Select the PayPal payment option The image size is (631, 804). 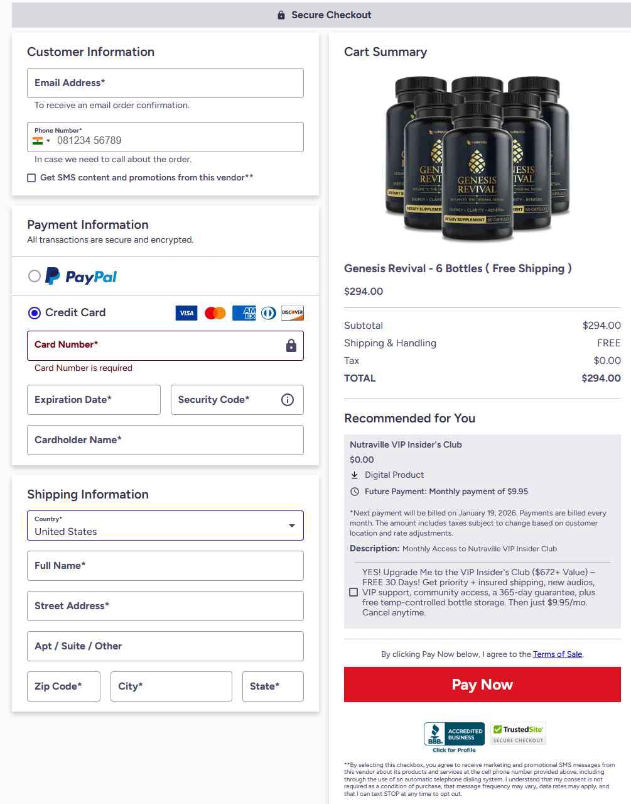click(x=35, y=276)
